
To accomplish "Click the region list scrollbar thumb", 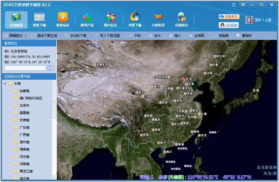I will [x=54, y=101].
